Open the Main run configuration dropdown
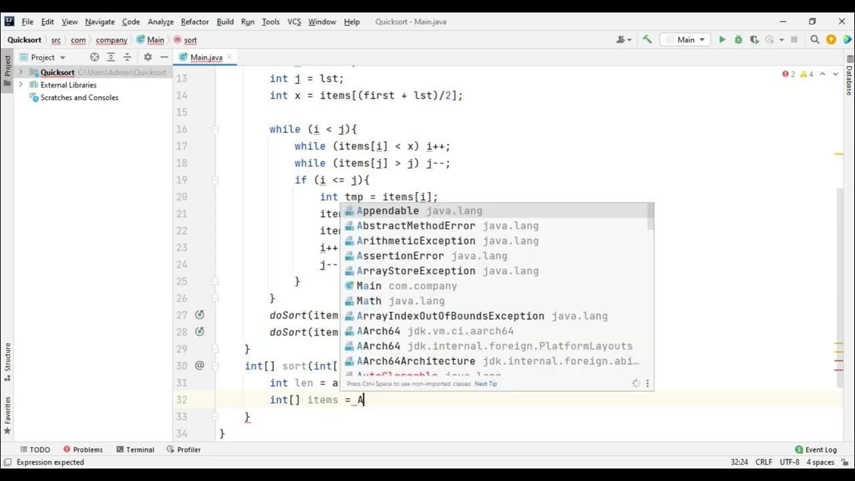The image size is (855, 481). (x=685, y=39)
